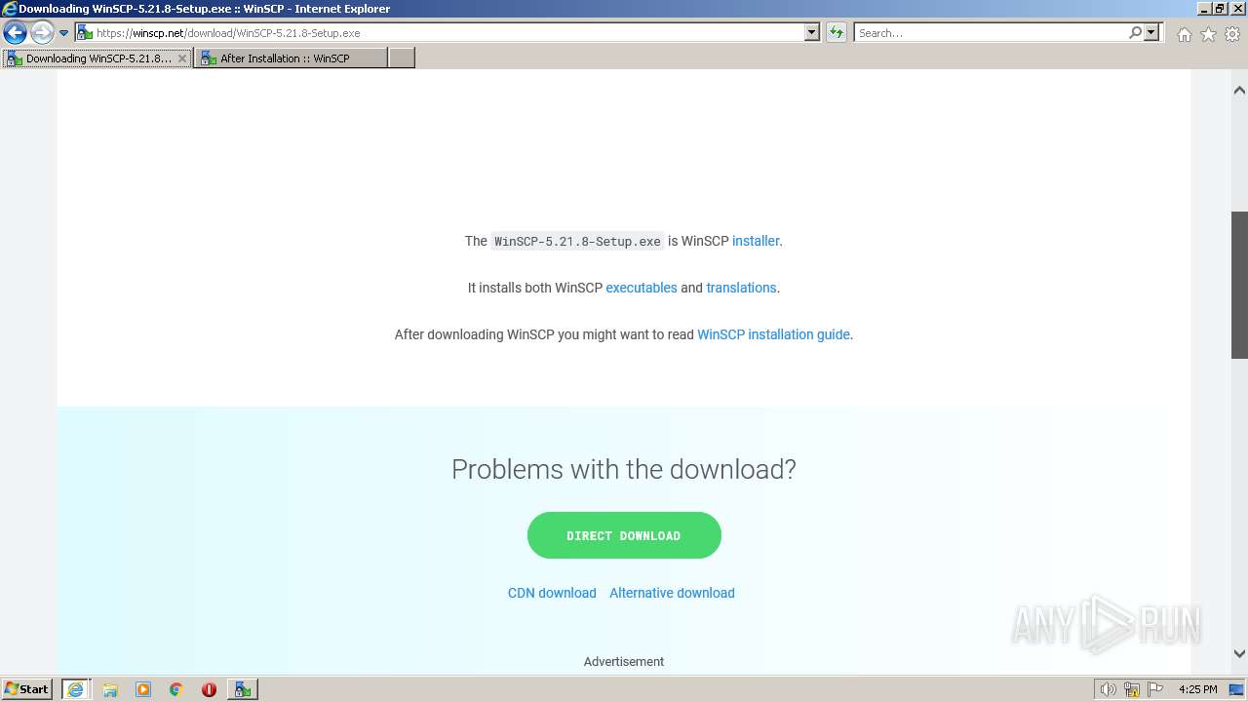Close the Downloading WinSCP tab
This screenshot has height=702, width=1248.
pos(181,58)
